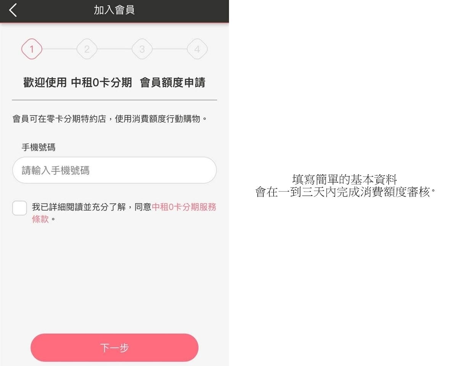Click the 手機號碼 field label
458x366 pixels.
point(38,148)
